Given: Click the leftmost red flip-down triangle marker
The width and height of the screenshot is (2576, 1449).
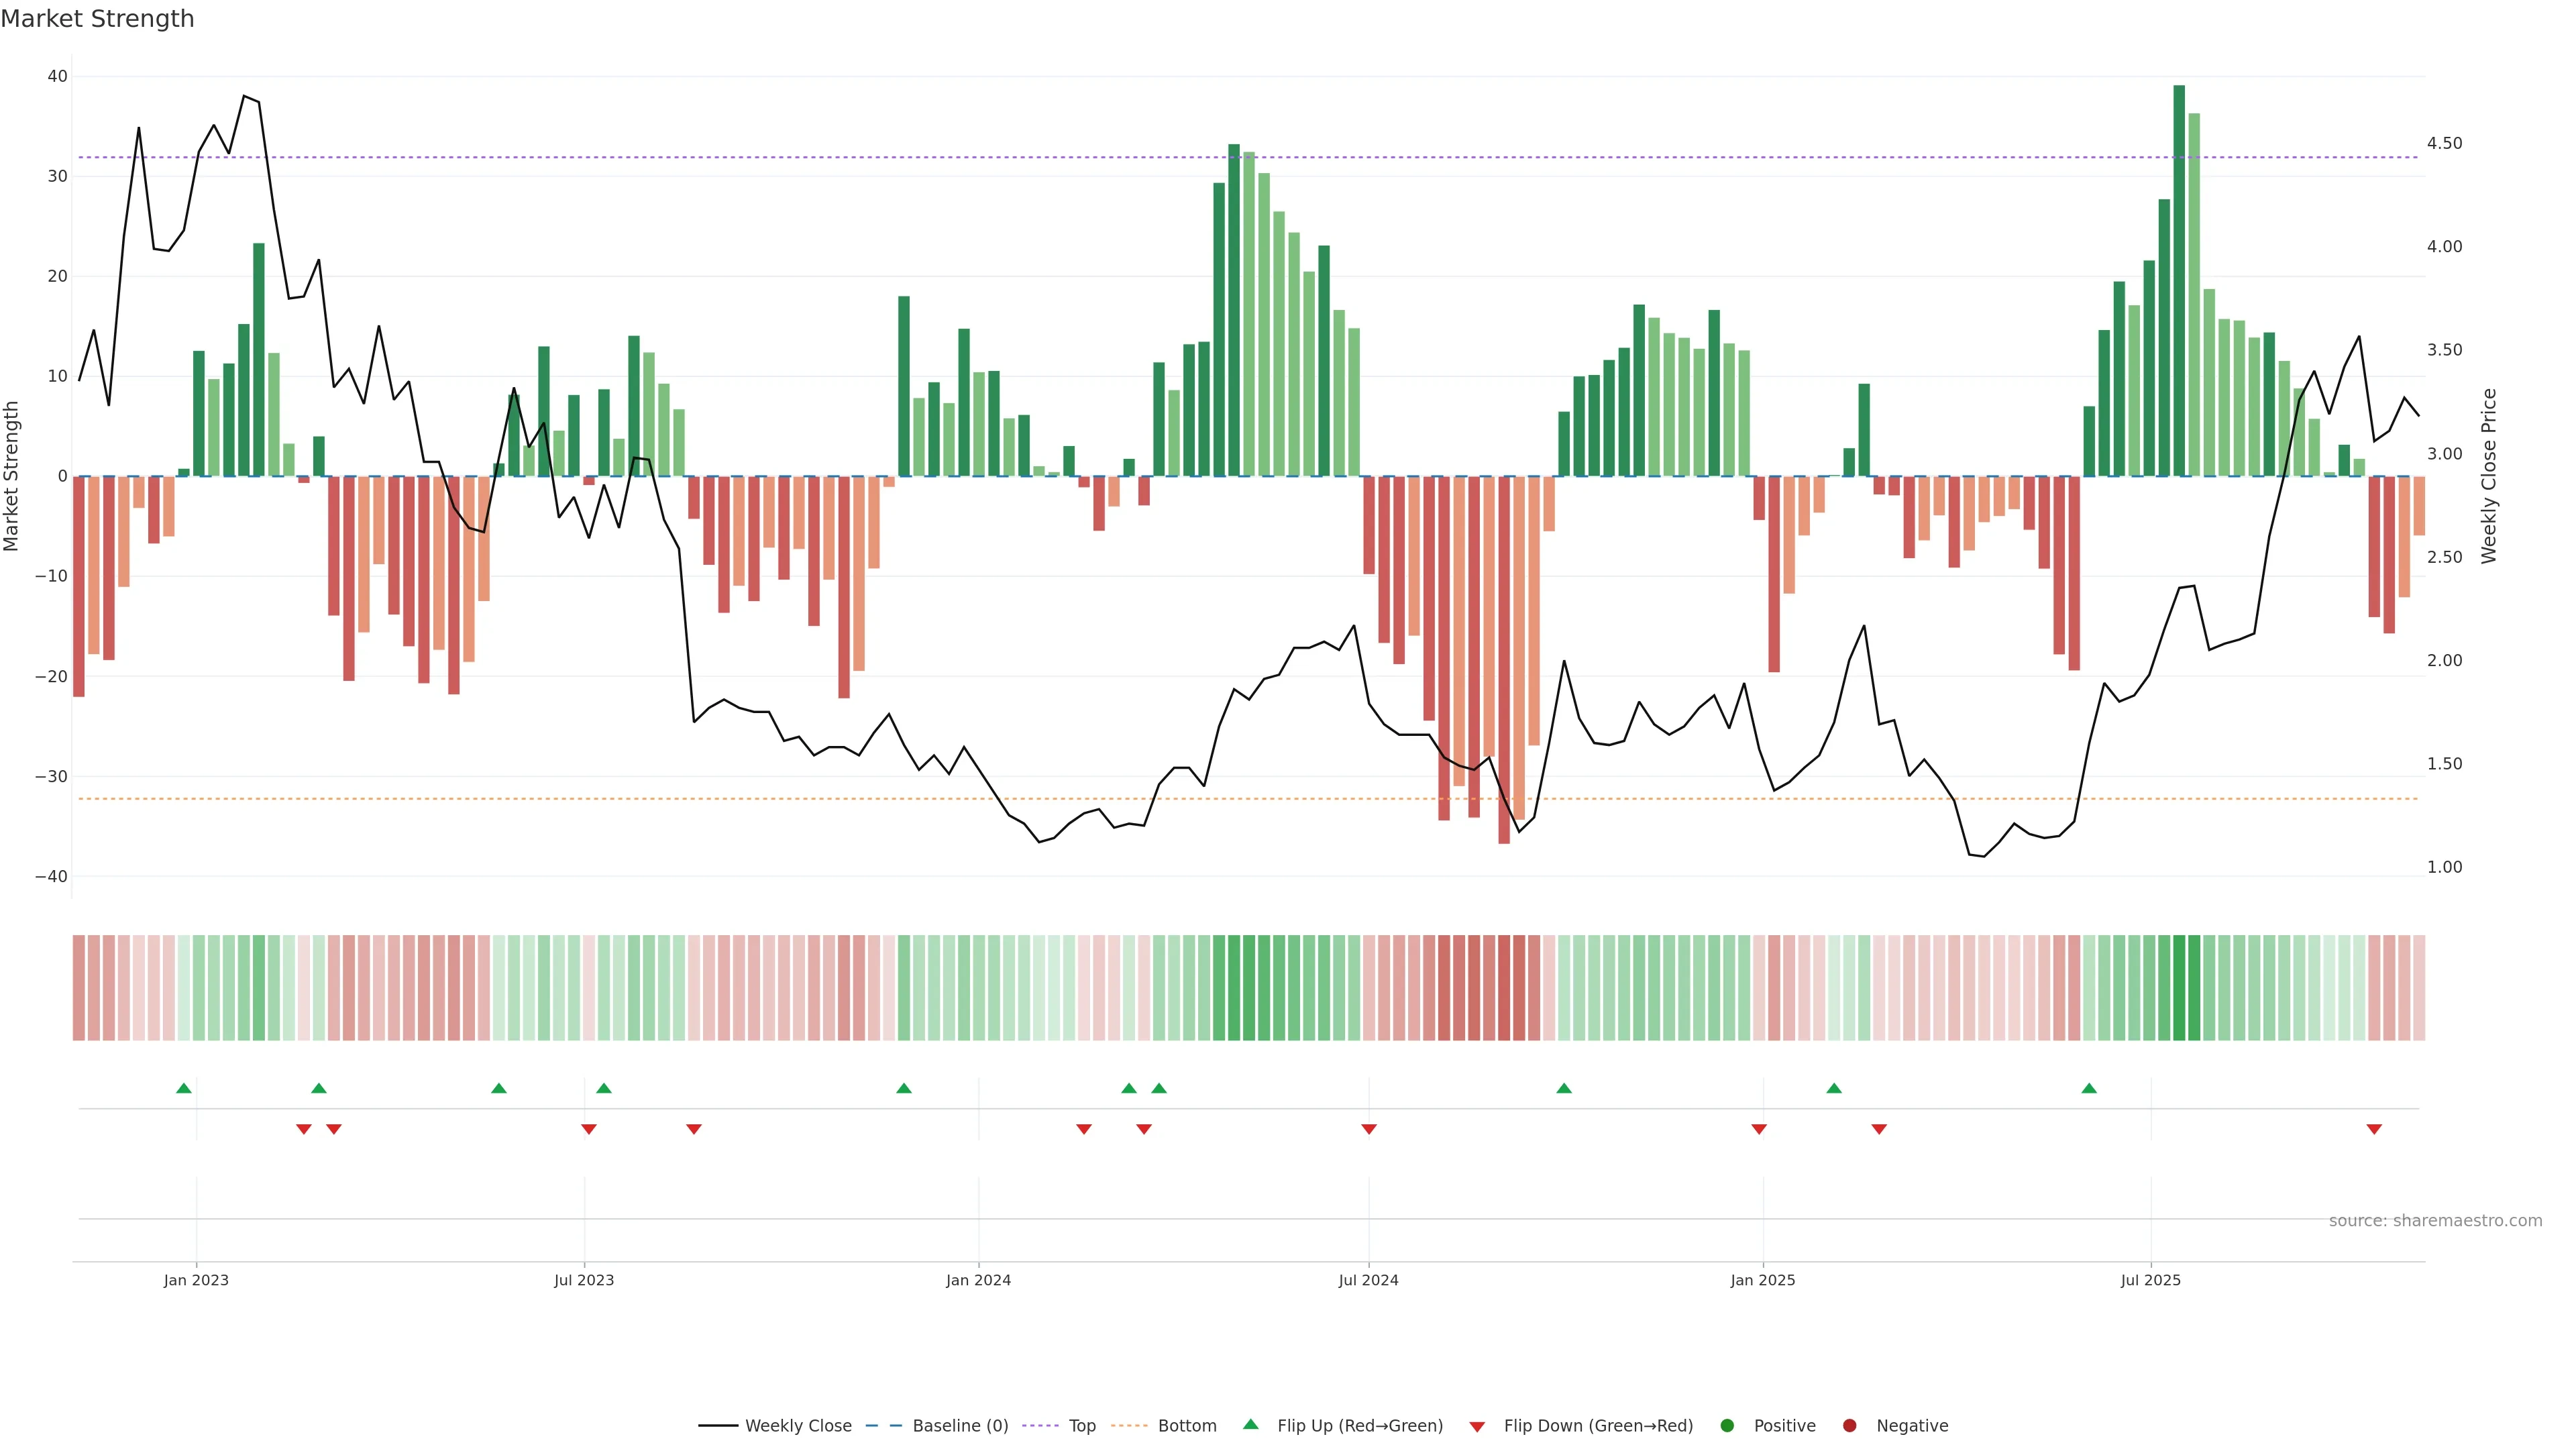Looking at the screenshot, I should [304, 1129].
